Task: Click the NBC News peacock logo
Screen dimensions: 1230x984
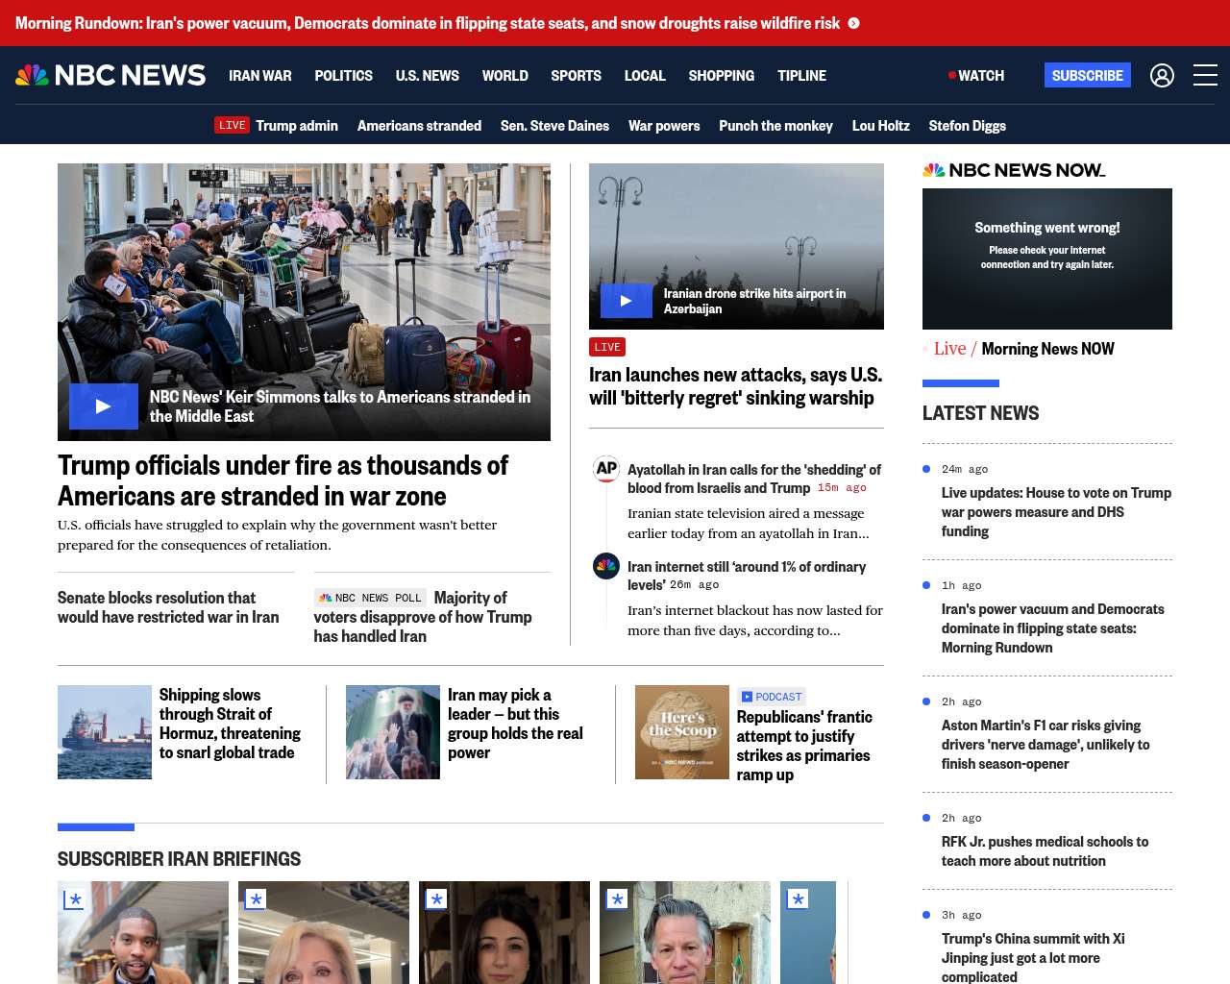Action: click(111, 75)
